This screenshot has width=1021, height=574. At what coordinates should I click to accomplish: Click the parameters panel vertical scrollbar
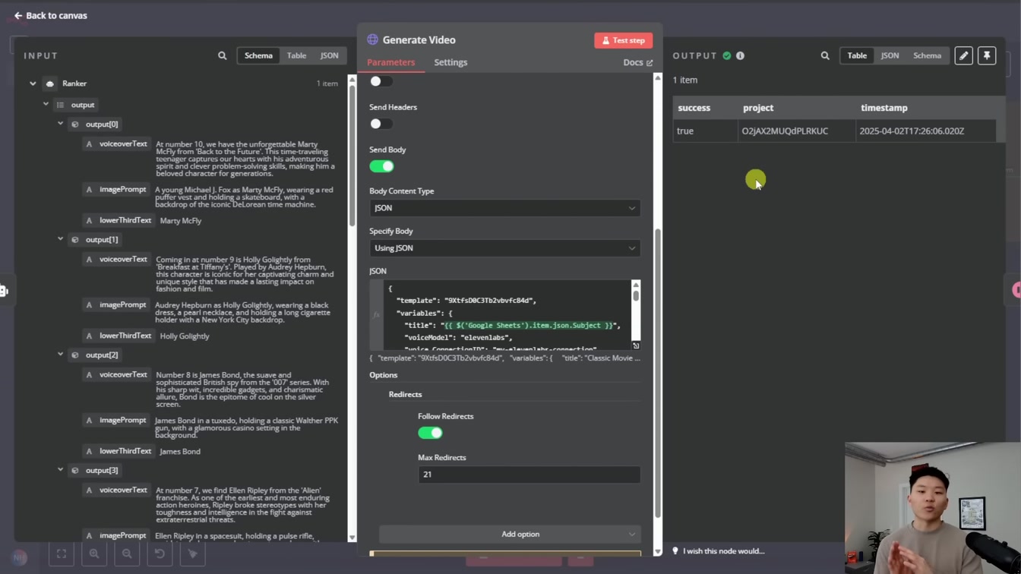pos(658,374)
